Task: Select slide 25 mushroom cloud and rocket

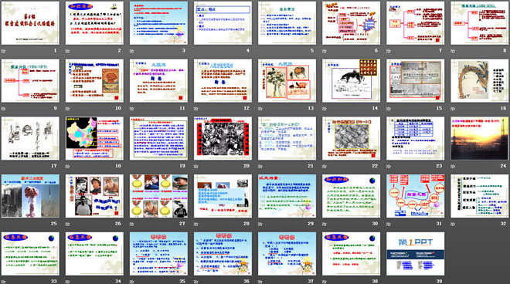Action: tap(30, 196)
